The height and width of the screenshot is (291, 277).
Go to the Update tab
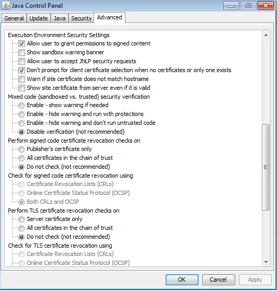point(39,18)
